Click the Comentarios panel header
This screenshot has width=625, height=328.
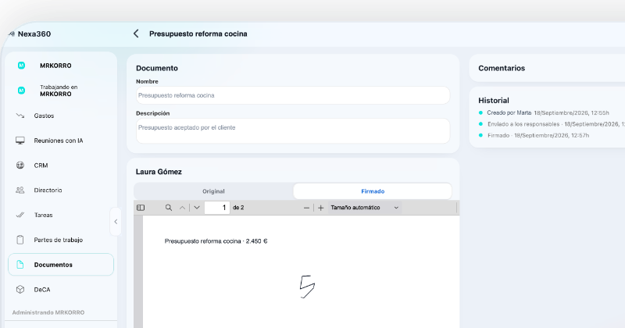click(x=502, y=68)
